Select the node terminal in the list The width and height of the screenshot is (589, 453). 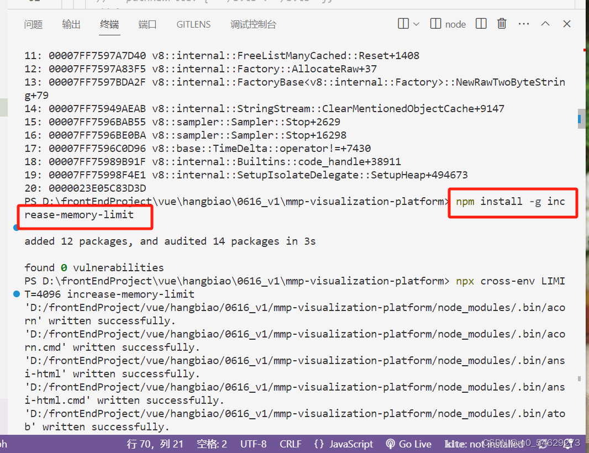pos(448,24)
